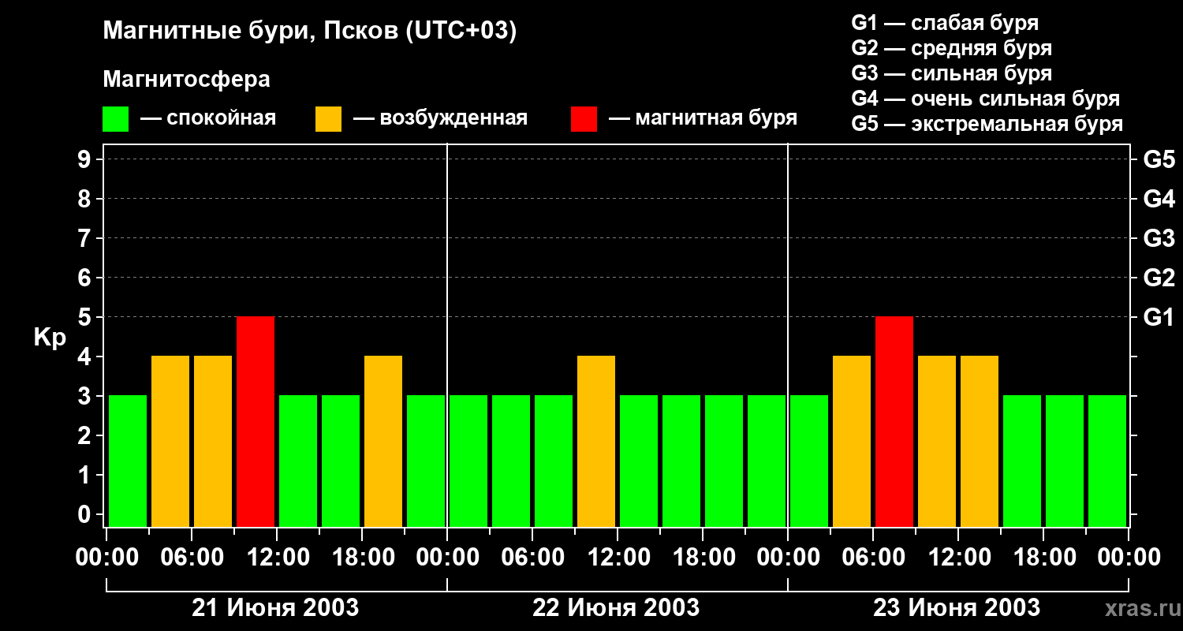Click the G4 label on the right axis
The image size is (1183, 631).
click(x=1159, y=199)
